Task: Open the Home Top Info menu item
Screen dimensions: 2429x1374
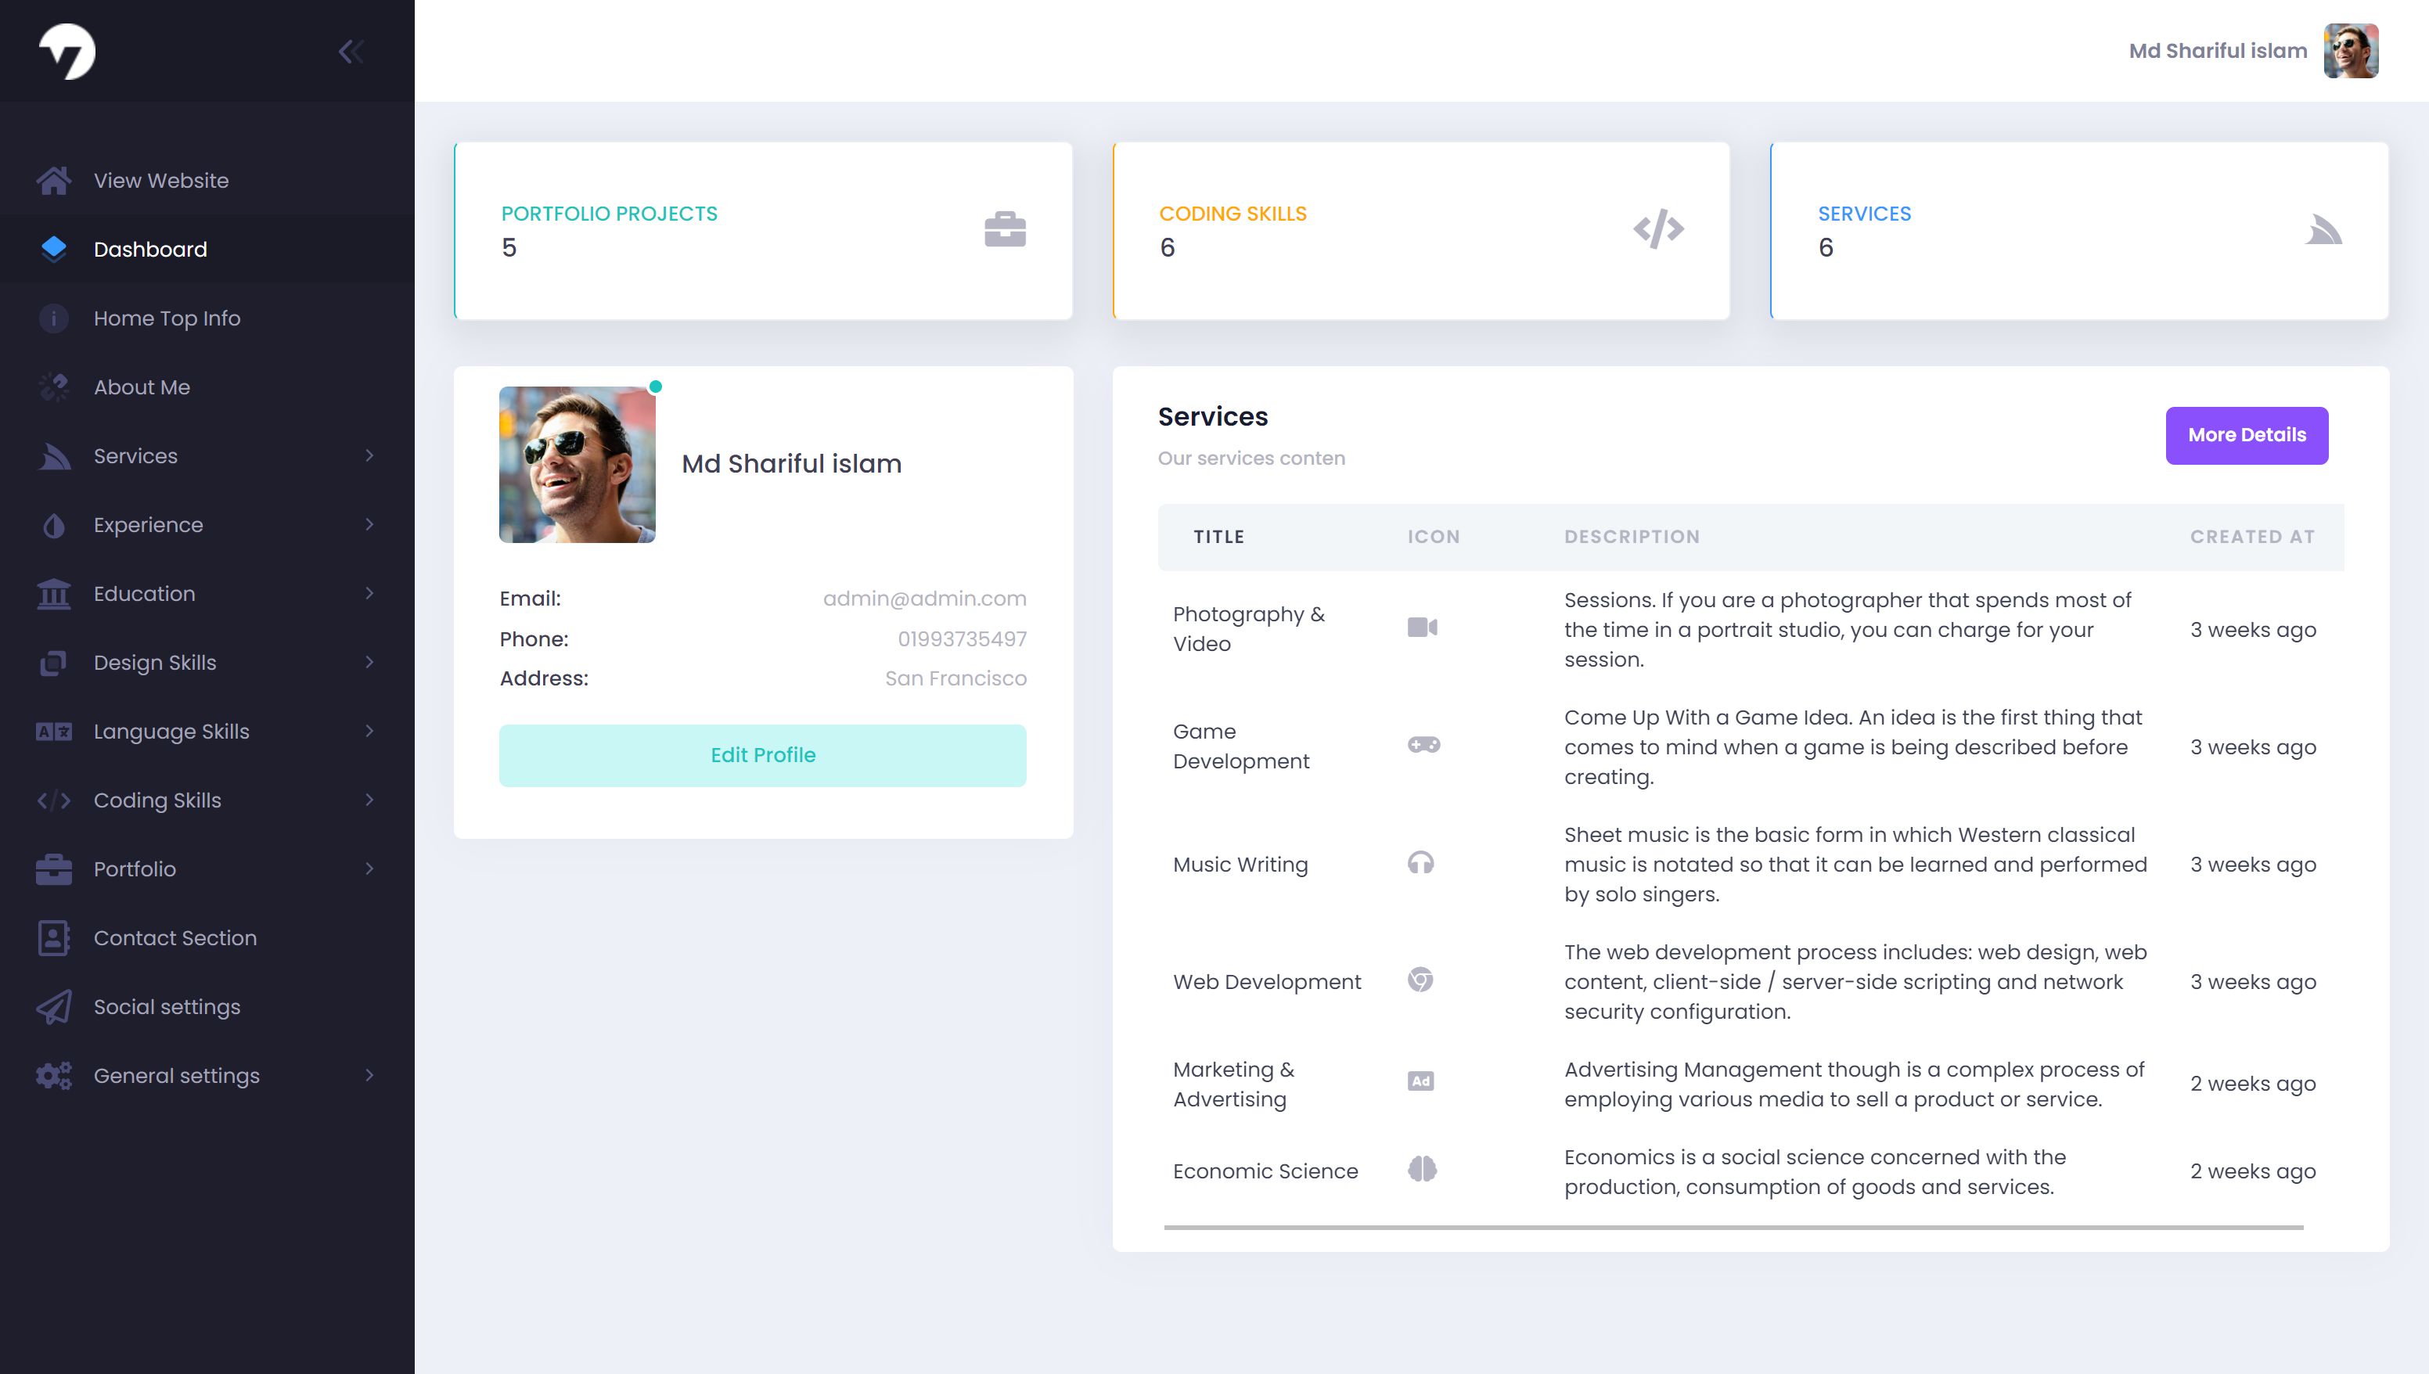Action: (x=167, y=318)
